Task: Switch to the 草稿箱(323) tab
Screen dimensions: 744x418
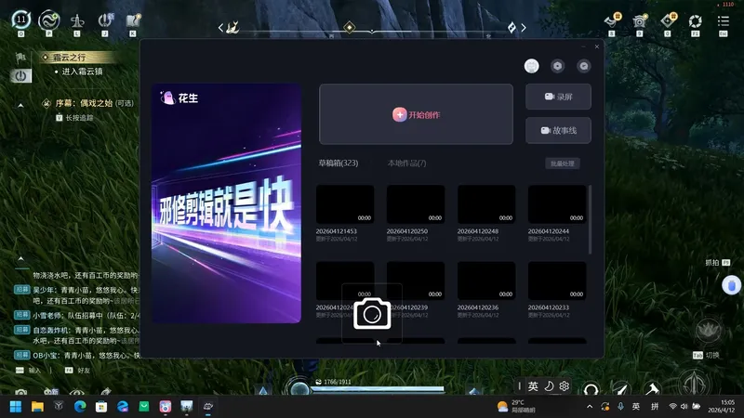Action: point(339,163)
